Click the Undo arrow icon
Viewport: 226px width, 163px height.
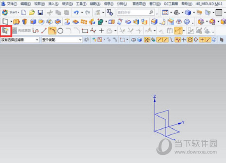pos(76,13)
